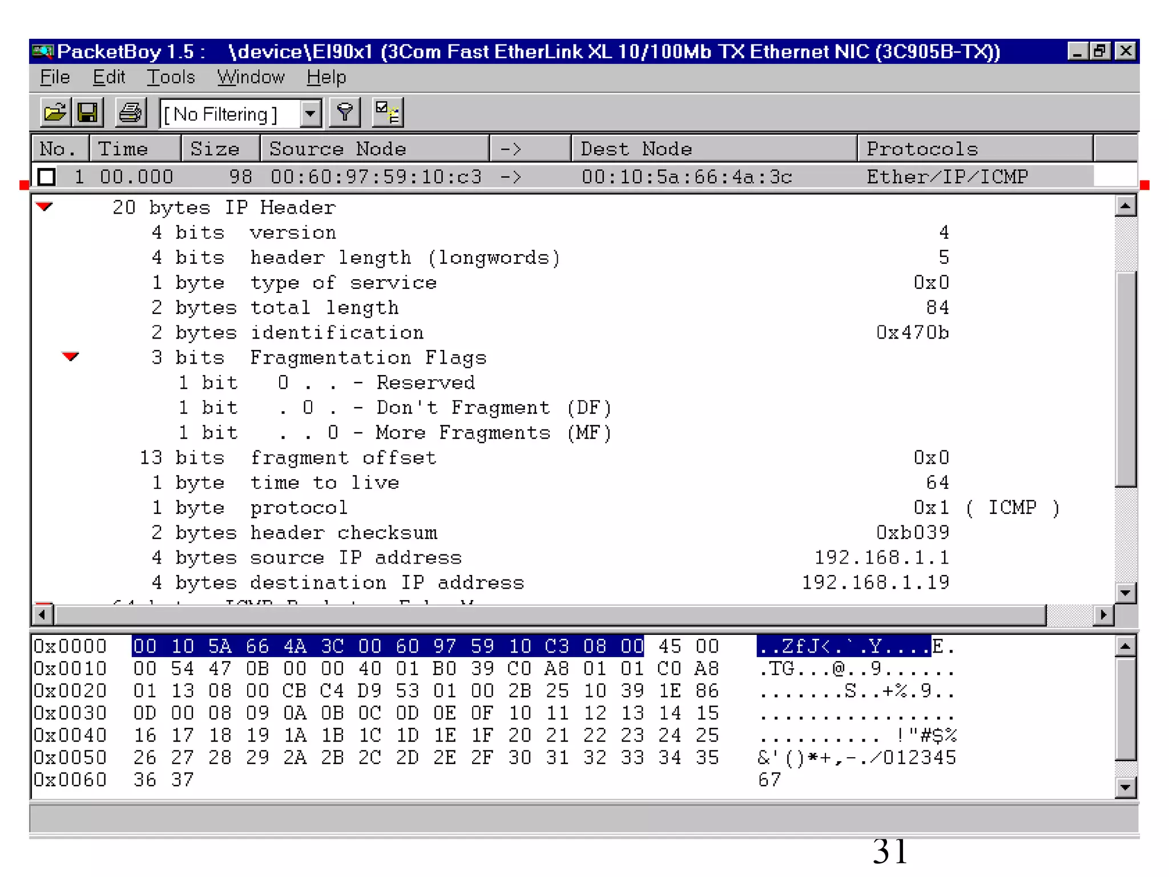Viewport: 1169px width, 877px height.
Task: Click the Save floppy disk icon
Action: click(88, 112)
